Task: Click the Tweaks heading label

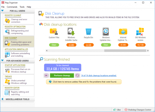Action: tap(8, 76)
